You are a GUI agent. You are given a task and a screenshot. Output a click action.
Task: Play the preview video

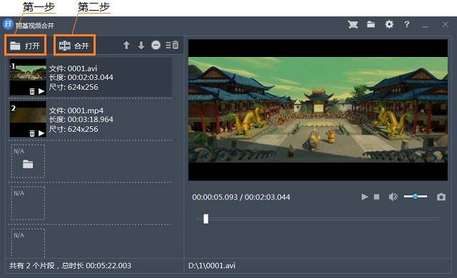tap(364, 197)
